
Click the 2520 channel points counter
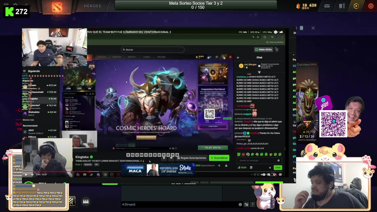coord(243,168)
